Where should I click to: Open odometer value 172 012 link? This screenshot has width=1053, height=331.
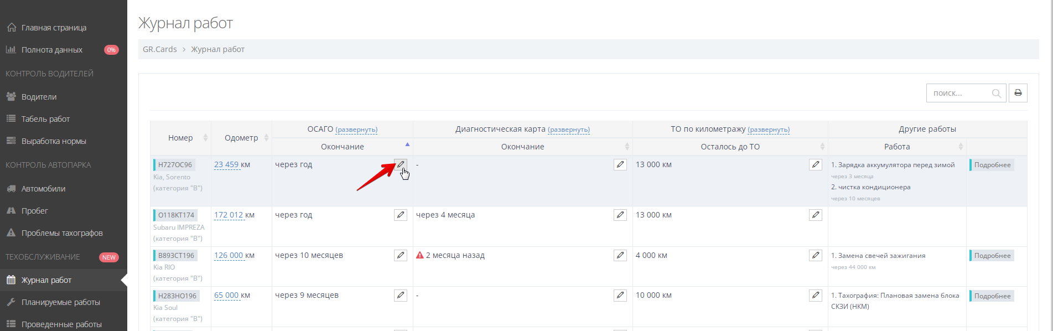[x=229, y=215]
